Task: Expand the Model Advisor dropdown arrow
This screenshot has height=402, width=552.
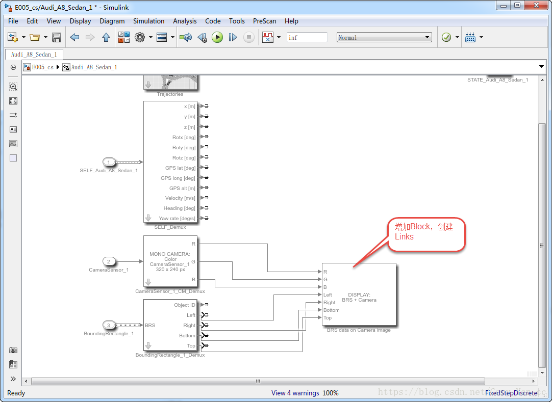Action: [x=457, y=37]
